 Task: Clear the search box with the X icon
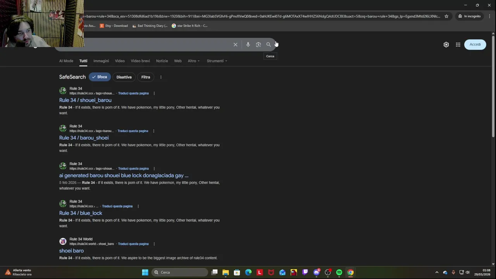coord(235,45)
